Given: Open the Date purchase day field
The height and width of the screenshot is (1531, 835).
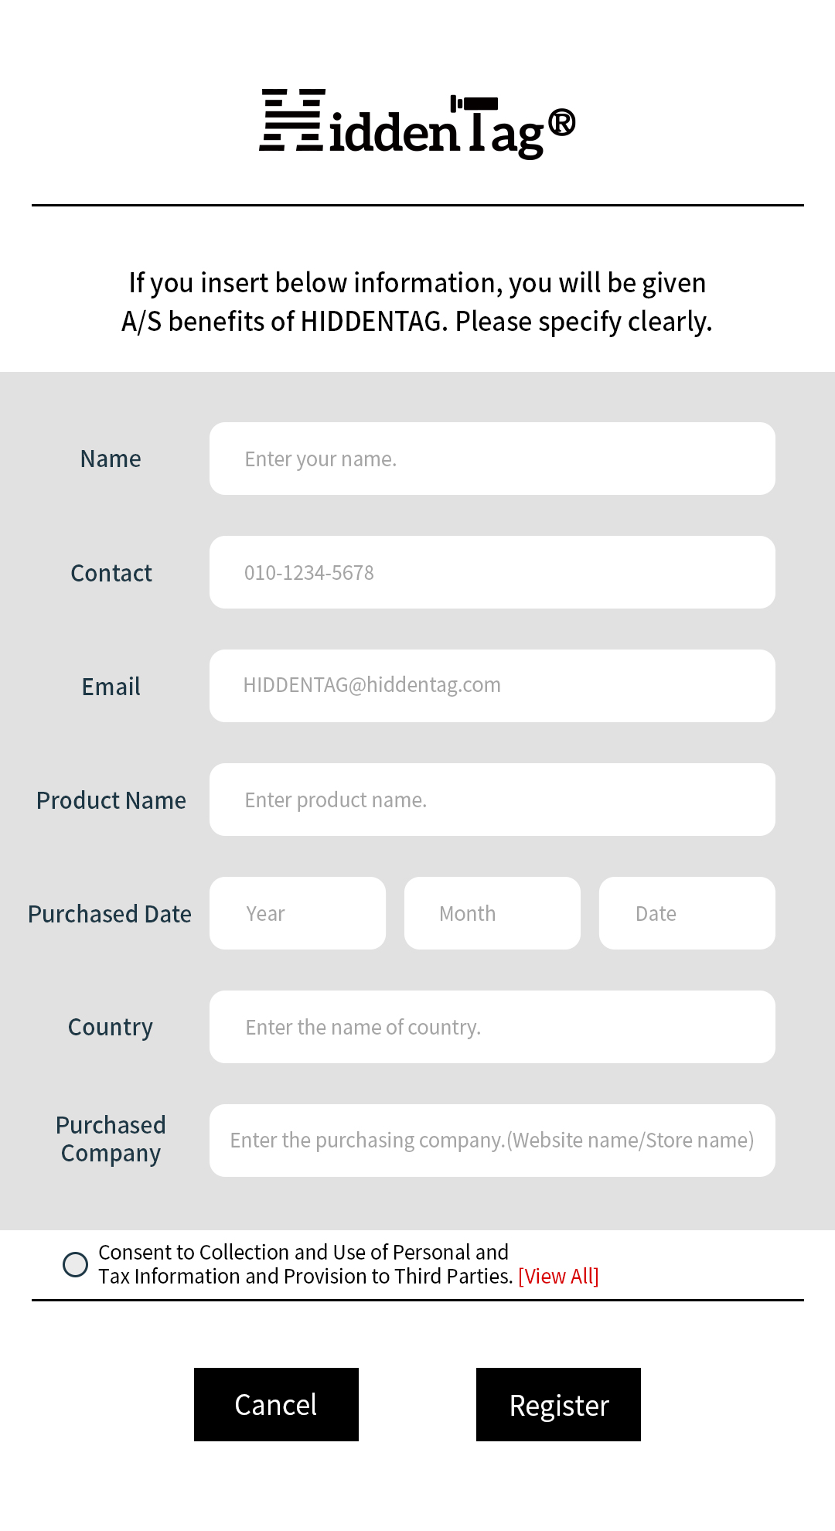Looking at the screenshot, I should tap(687, 913).
